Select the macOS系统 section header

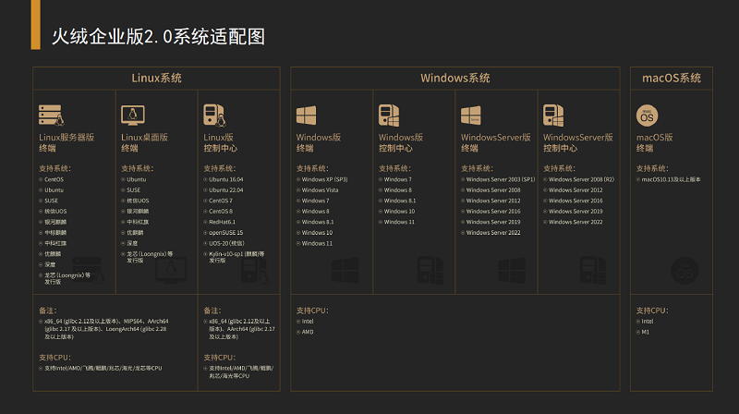tap(671, 78)
